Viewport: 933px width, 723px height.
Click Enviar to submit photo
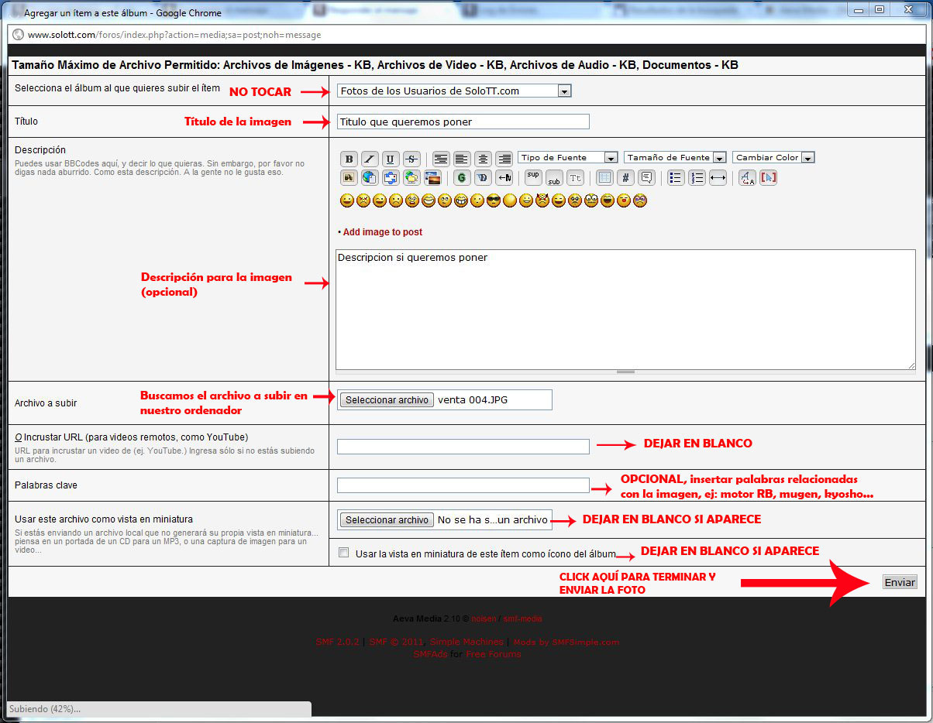coord(900,582)
